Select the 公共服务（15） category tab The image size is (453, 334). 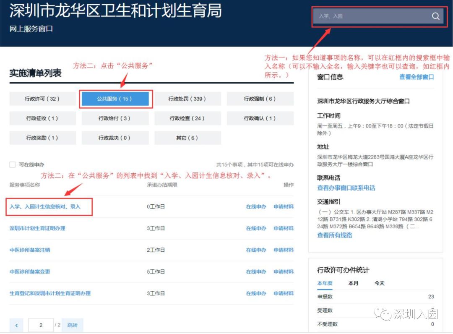click(115, 99)
